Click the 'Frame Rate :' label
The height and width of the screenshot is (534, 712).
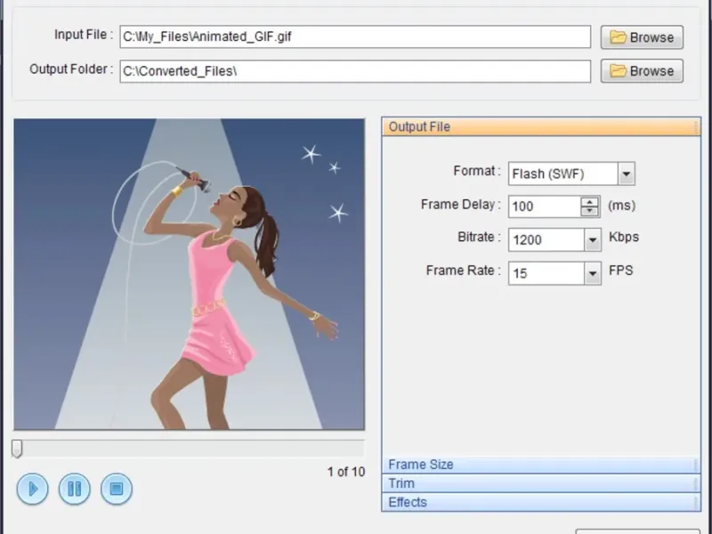pos(463,271)
